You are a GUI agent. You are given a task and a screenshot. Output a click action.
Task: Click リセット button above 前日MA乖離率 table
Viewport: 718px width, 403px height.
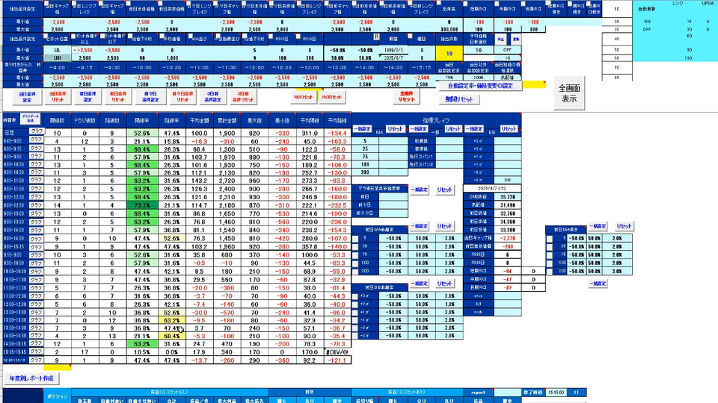(x=444, y=225)
